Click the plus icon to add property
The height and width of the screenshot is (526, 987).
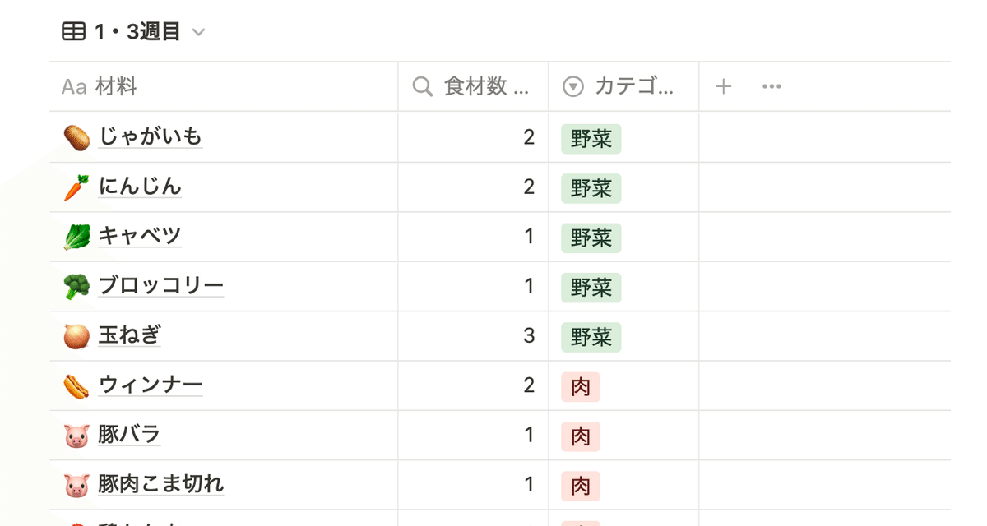[723, 86]
